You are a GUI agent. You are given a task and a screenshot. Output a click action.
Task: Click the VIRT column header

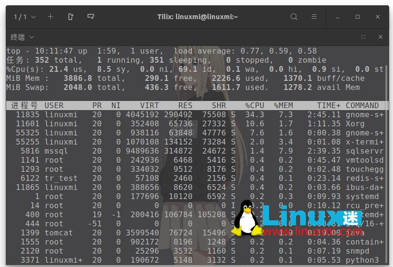point(149,105)
